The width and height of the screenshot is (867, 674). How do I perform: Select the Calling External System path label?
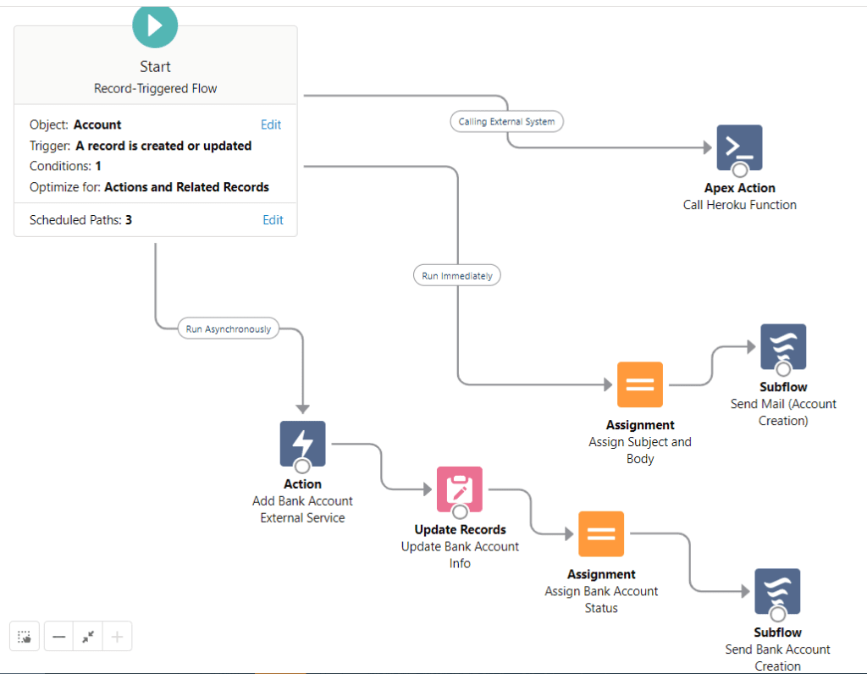(505, 121)
